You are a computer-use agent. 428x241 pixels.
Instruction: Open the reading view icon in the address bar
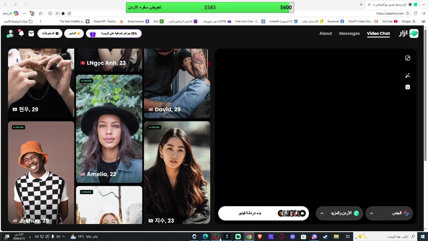click(x=58, y=13)
